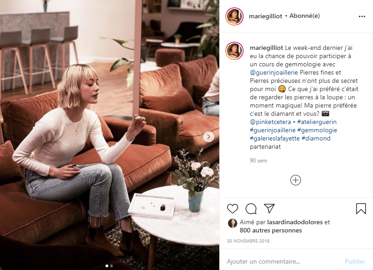Load more comments with the plus circle
The height and width of the screenshot is (270, 373).
[295, 180]
